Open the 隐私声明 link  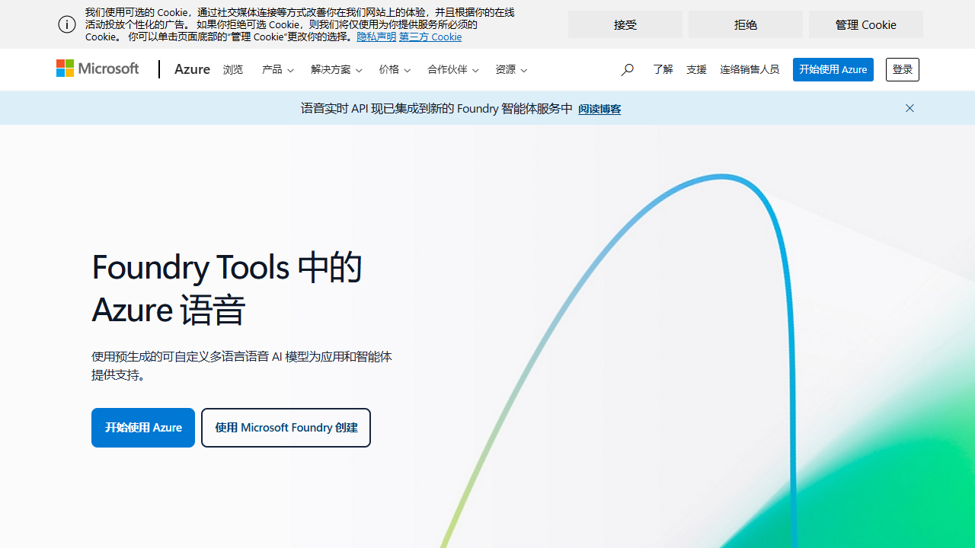376,37
